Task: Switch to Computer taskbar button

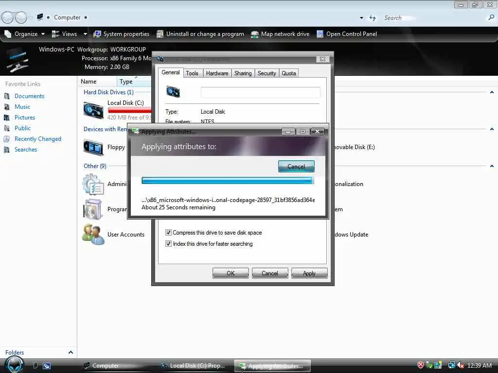Action: (x=117, y=366)
